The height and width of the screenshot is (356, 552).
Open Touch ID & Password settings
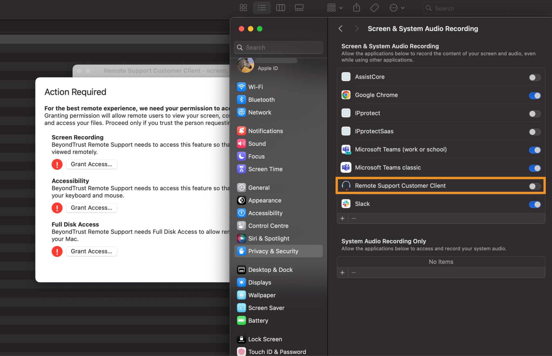click(x=278, y=352)
